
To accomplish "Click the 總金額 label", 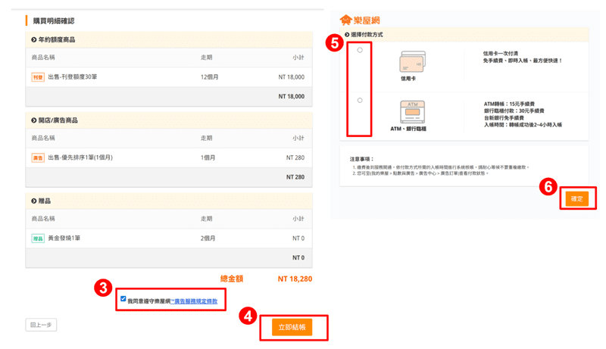I will [x=232, y=279].
